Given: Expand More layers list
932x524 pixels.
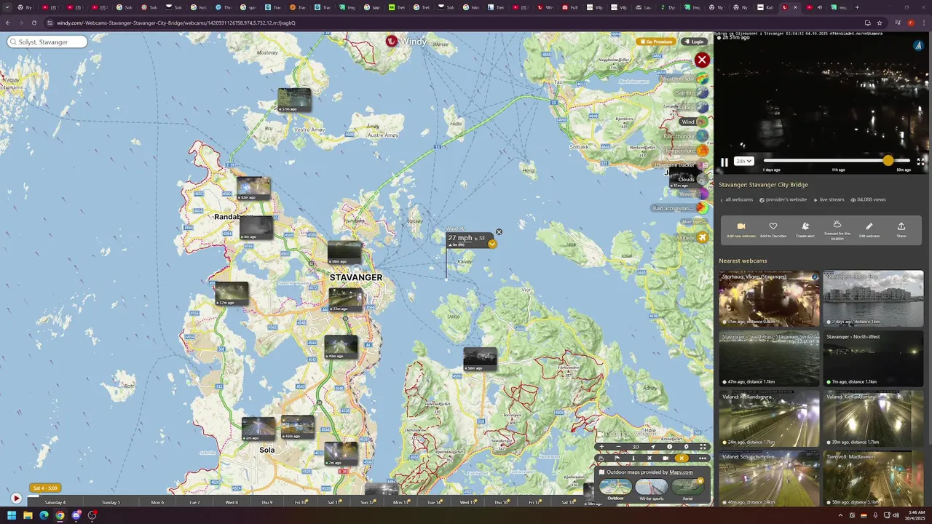Looking at the screenshot, I should click(x=694, y=221).
